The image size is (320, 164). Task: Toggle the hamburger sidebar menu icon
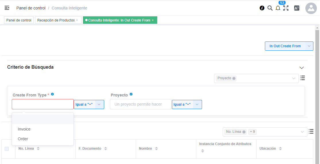7,8
